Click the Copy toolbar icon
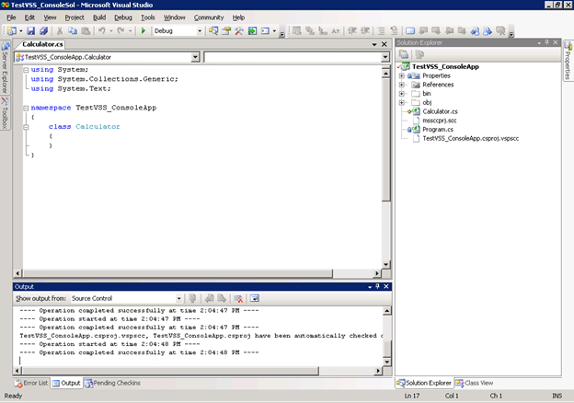 tap(73, 31)
